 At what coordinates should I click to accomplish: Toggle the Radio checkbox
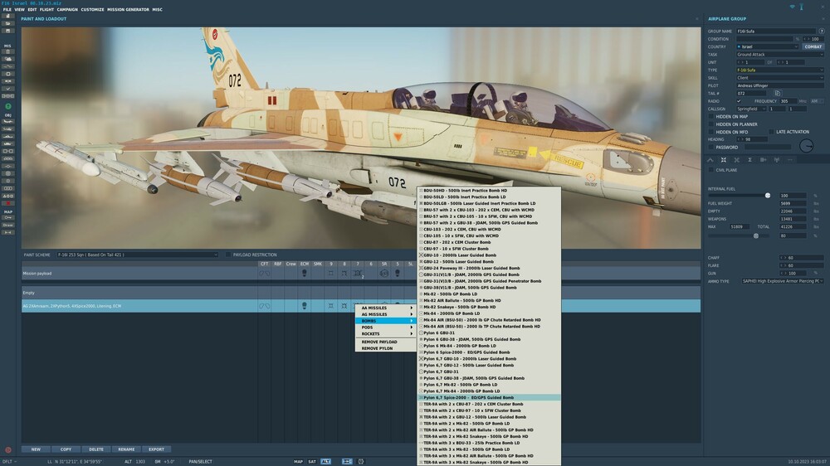click(x=739, y=101)
